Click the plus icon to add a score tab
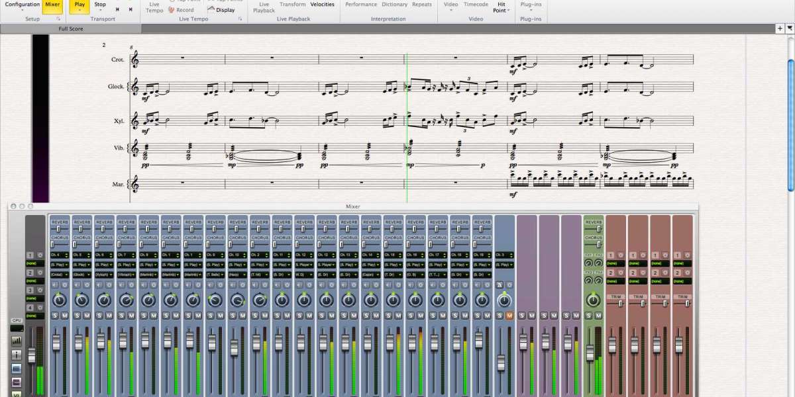The image size is (795, 397). (780, 28)
